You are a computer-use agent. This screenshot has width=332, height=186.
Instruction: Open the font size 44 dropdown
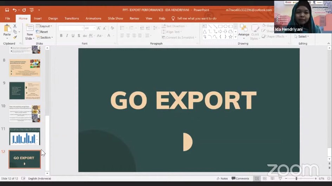(x=94, y=28)
